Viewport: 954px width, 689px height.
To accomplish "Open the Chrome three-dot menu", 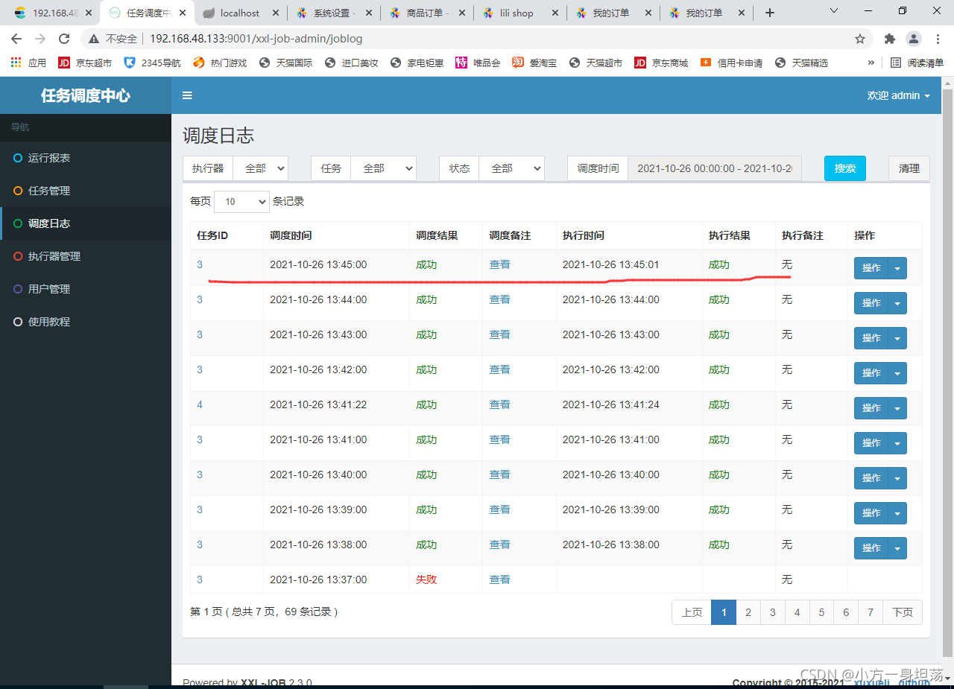I will [x=937, y=39].
